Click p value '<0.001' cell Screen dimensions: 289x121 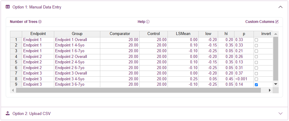pyautogui.click(x=244, y=79)
